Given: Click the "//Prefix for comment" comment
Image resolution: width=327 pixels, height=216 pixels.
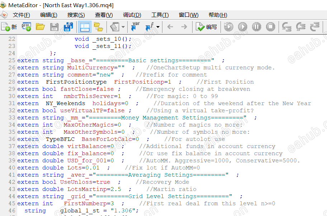Looking at the screenshot, I should 171,75.
